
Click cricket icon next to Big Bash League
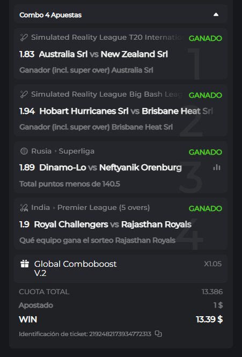pos(24,94)
